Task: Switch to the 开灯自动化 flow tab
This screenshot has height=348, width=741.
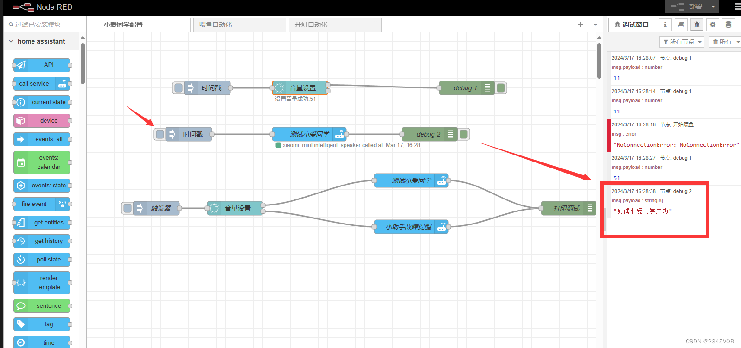Action: [335, 25]
